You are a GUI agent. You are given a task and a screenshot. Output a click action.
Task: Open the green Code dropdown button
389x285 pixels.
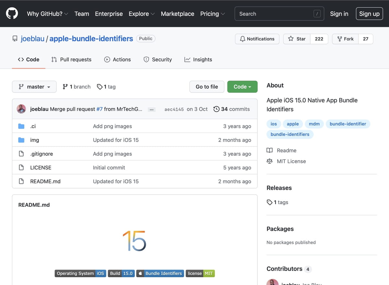[x=242, y=86]
